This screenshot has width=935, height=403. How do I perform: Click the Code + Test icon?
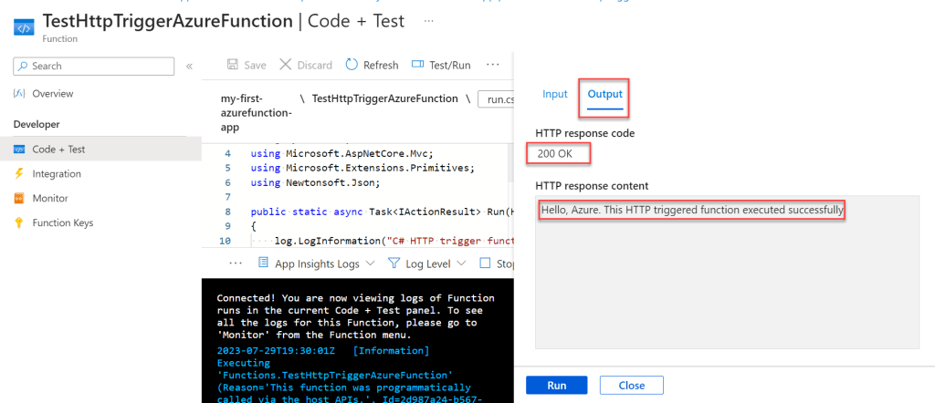(x=19, y=150)
